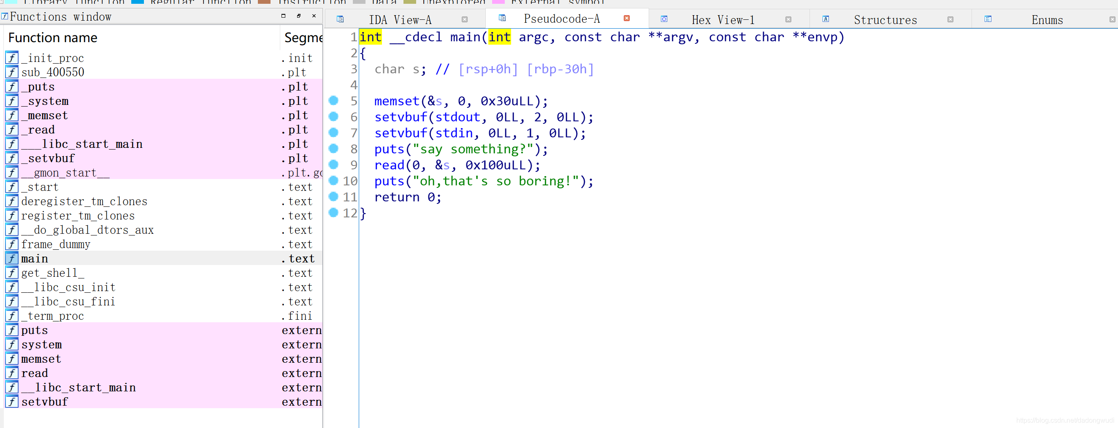The image size is (1118, 428).
Task: Select the extern __libc_start_main function row
Action: pos(164,386)
